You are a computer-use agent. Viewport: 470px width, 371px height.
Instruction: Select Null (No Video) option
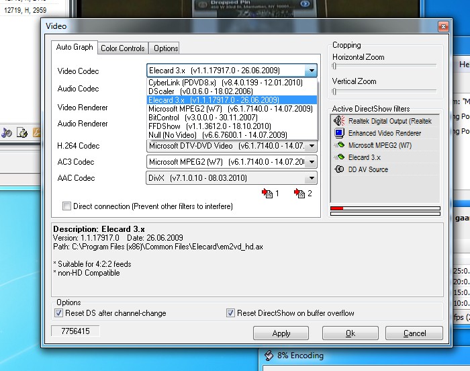point(232,135)
